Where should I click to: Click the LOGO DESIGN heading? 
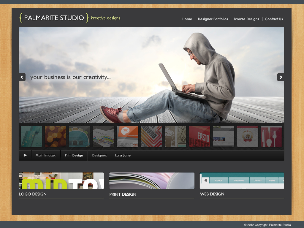pyautogui.click(x=33, y=194)
